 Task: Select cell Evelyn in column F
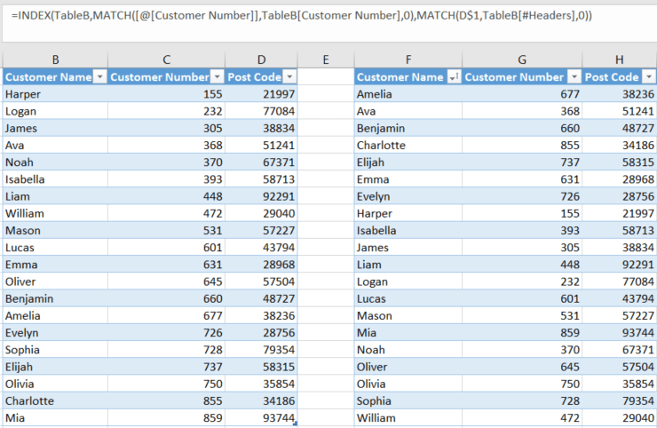tap(408, 196)
